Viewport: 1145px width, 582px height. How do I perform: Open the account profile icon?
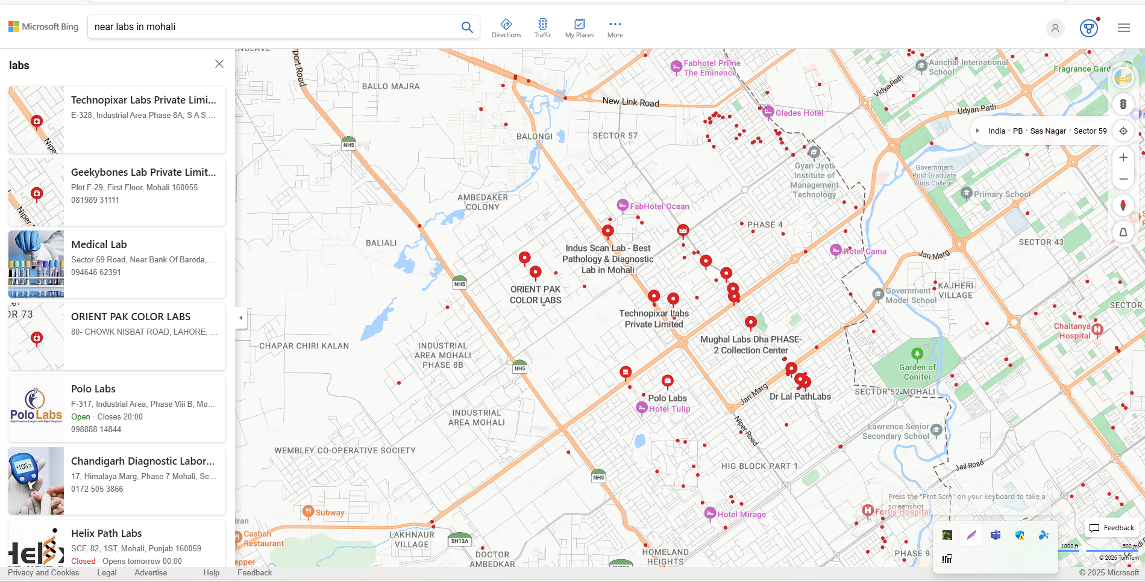tap(1055, 28)
